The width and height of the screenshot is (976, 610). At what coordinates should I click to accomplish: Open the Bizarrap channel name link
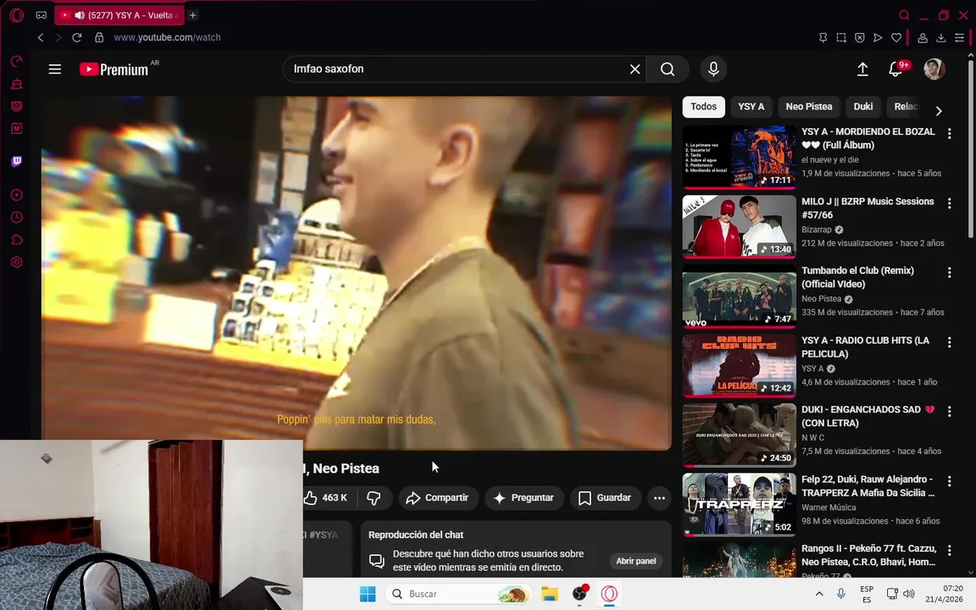[817, 230]
